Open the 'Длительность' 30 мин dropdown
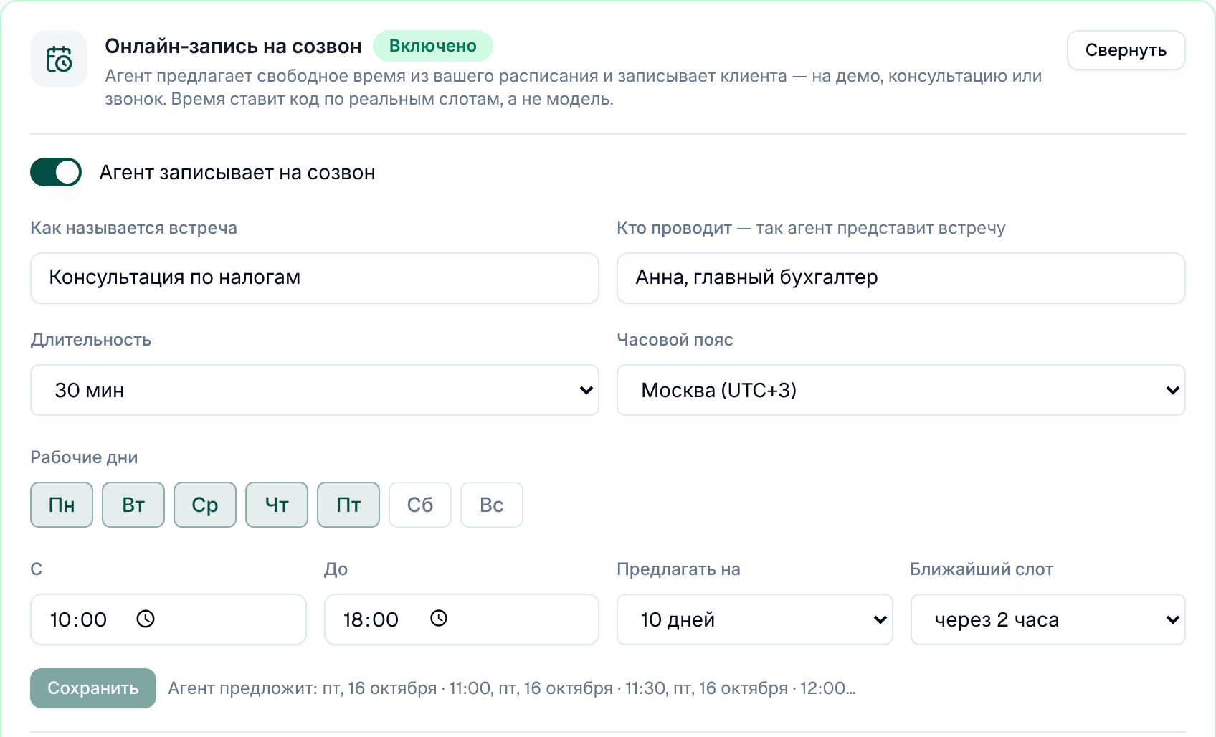This screenshot has width=1216, height=737. point(315,390)
